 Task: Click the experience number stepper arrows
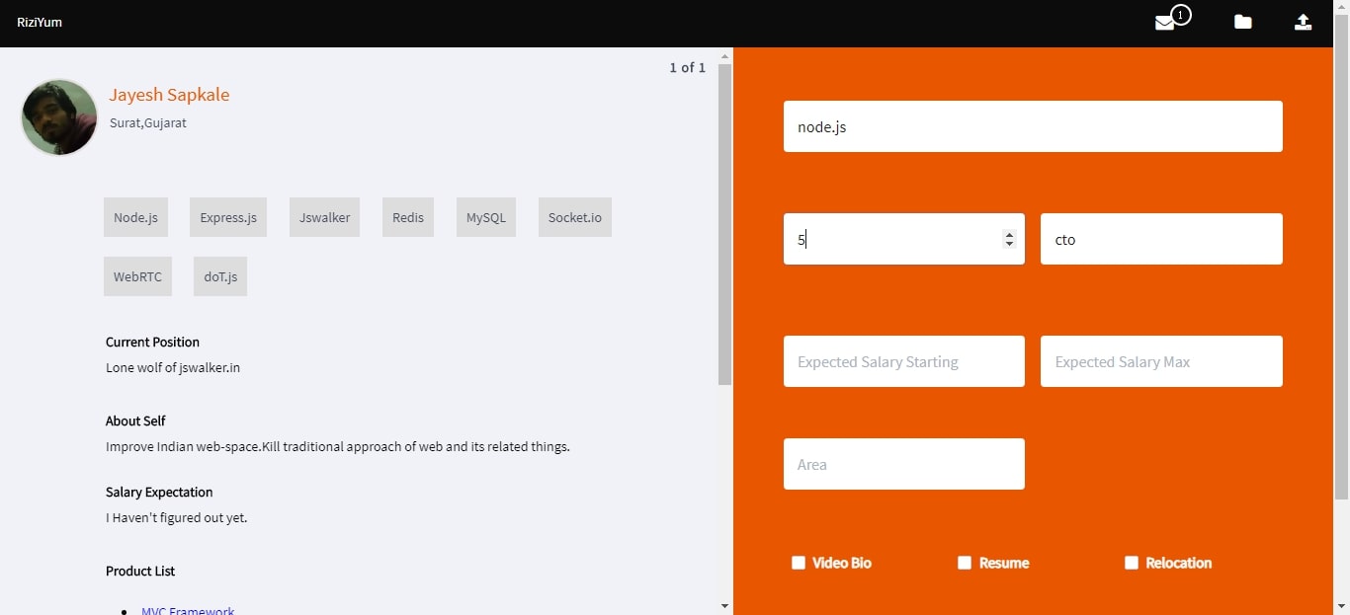[x=1009, y=239]
